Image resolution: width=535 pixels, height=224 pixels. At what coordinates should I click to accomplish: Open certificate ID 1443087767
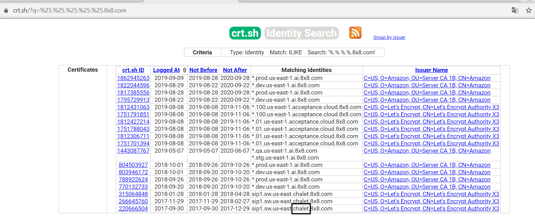pyautogui.click(x=133, y=151)
